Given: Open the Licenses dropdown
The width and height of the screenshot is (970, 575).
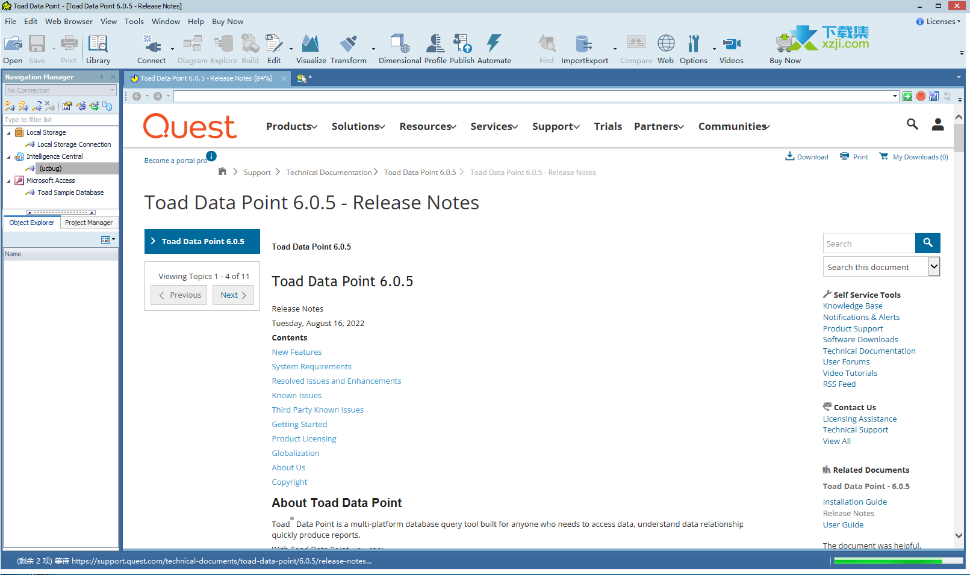Looking at the screenshot, I should coord(938,22).
